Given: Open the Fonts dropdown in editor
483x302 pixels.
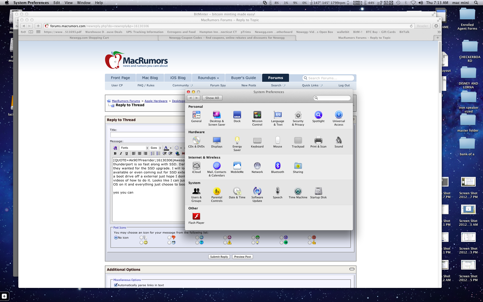Looking at the screenshot, I should click(x=134, y=148).
